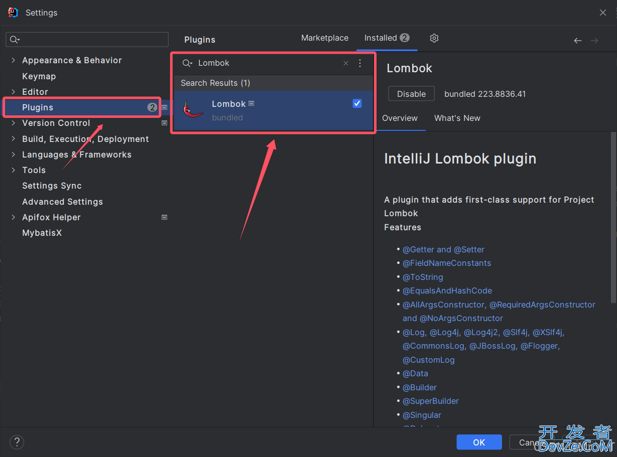
Task: Switch to the Marketplace tab
Action: point(325,38)
